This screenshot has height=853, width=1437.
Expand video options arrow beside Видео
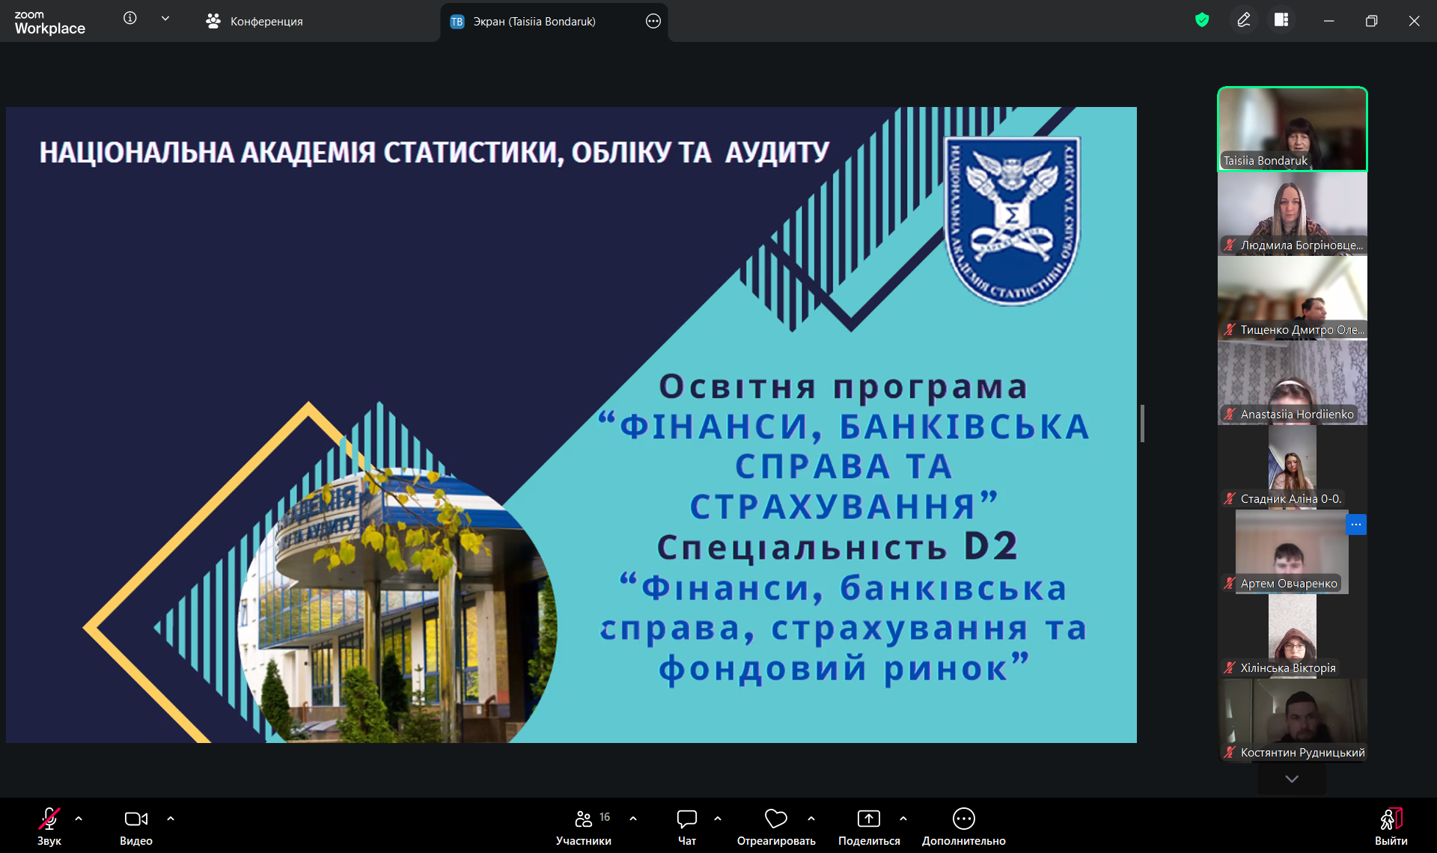(x=171, y=819)
